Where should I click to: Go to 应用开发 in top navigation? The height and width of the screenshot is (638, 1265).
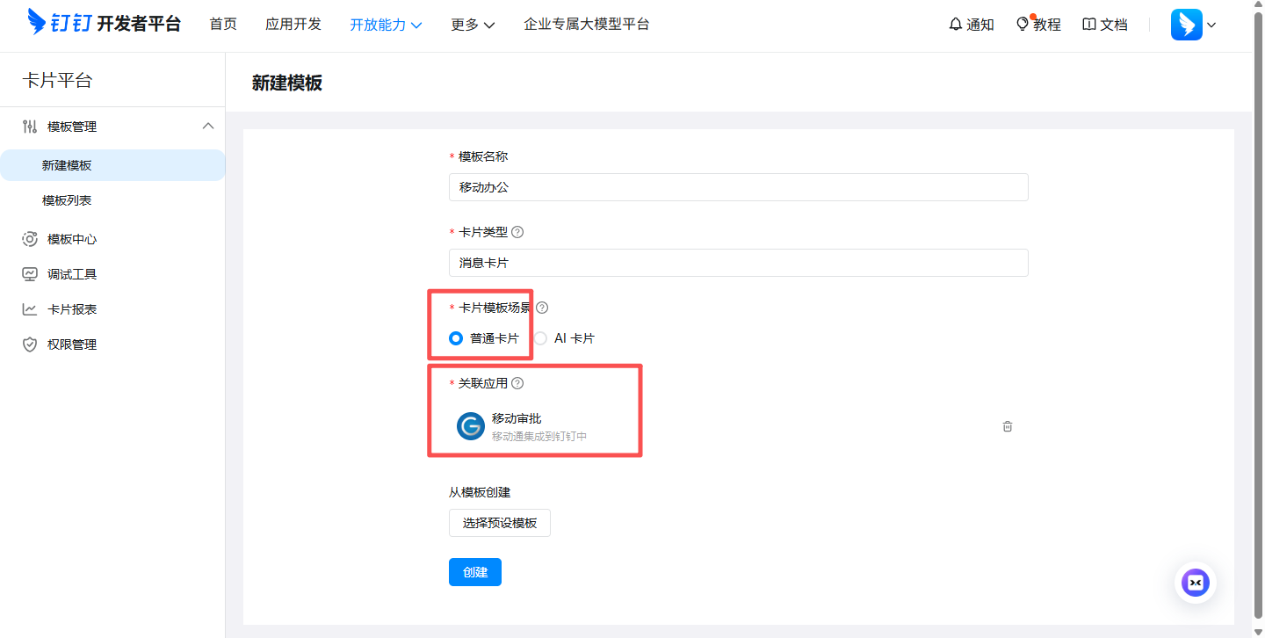point(293,25)
